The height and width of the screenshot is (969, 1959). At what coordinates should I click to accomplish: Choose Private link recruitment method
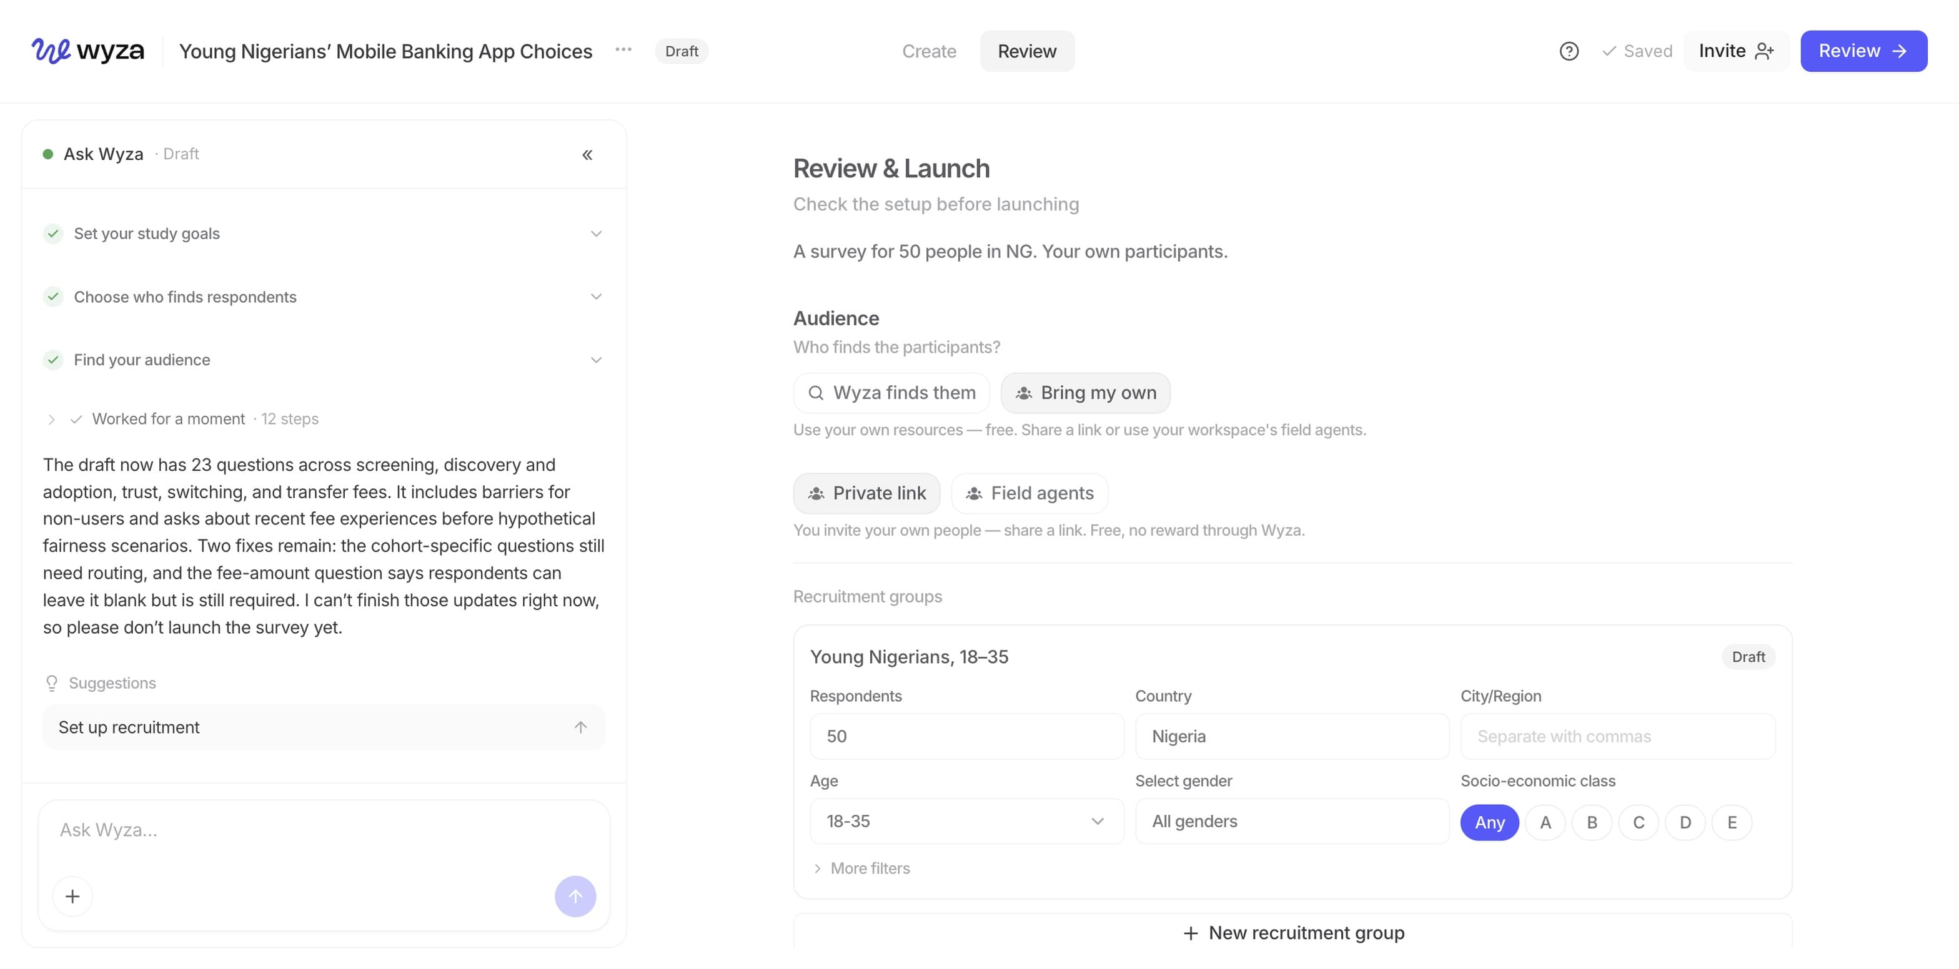[x=866, y=493]
